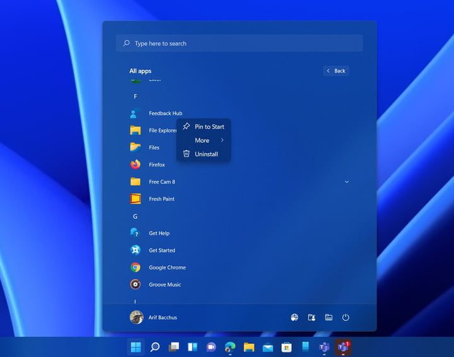Click the Arif Bacchus account name
Viewport: 454px width, 357px height.
[163, 317]
